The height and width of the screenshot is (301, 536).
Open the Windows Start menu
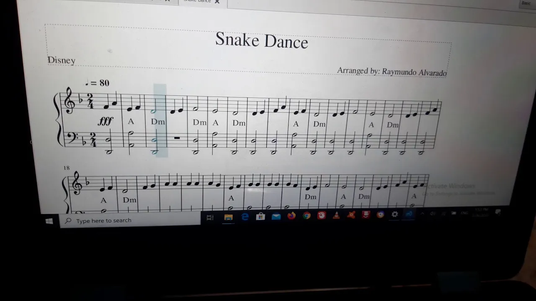pos(49,221)
